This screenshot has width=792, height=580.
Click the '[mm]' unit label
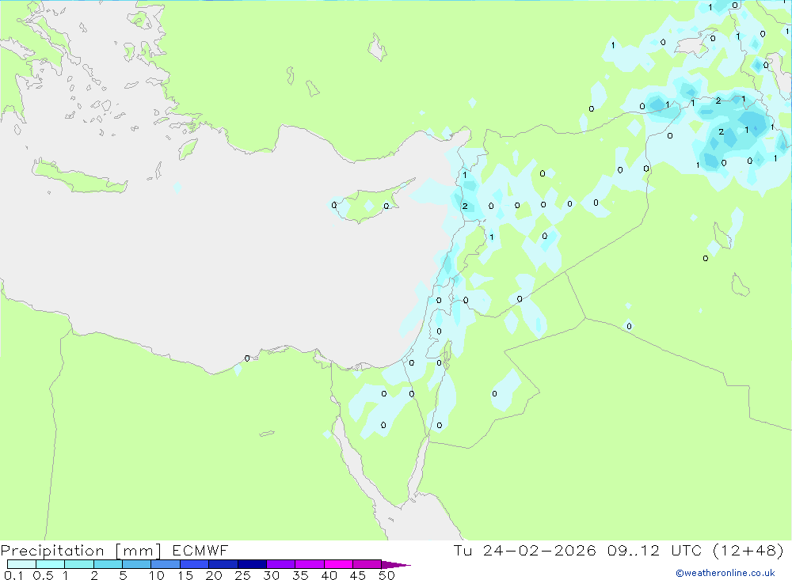(x=138, y=551)
